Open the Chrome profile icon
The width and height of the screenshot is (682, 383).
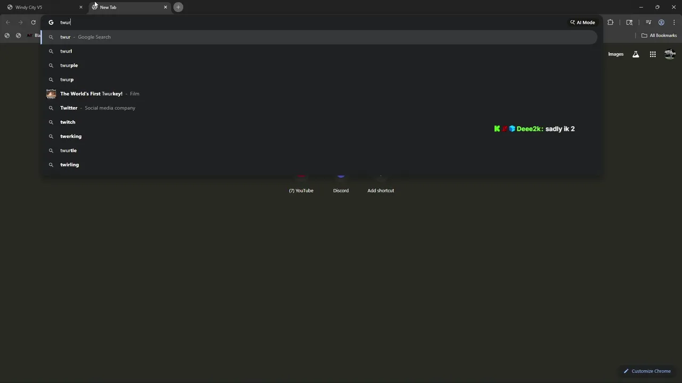pos(661,22)
